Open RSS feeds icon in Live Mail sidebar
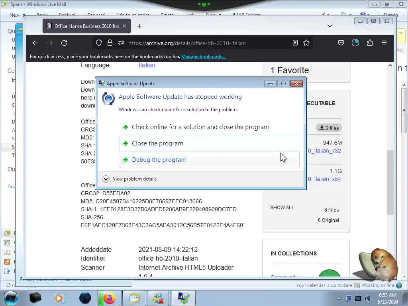 point(7,262)
